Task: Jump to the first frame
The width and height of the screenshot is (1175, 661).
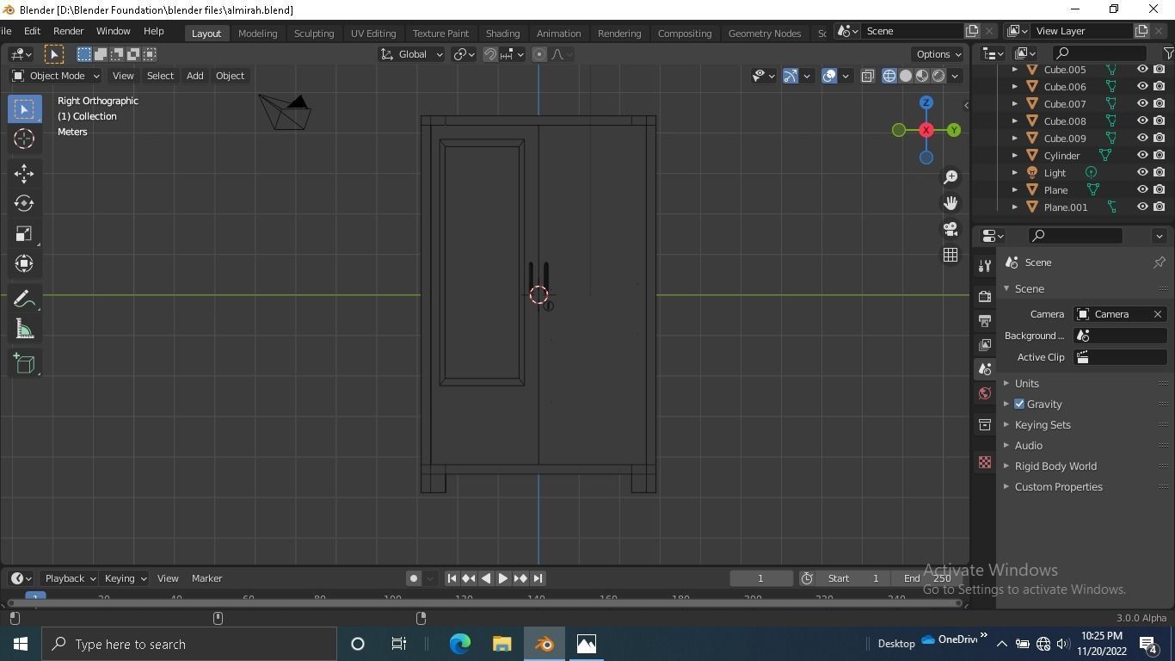Action: tap(452, 578)
